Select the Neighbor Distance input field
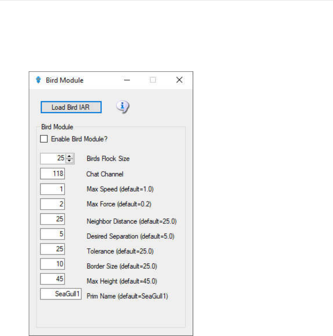Viewport: 333px width, 336px height. (52, 219)
